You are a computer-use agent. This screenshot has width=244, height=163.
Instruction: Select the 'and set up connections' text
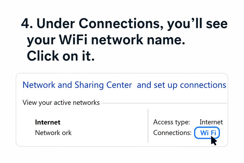(x=181, y=85)
